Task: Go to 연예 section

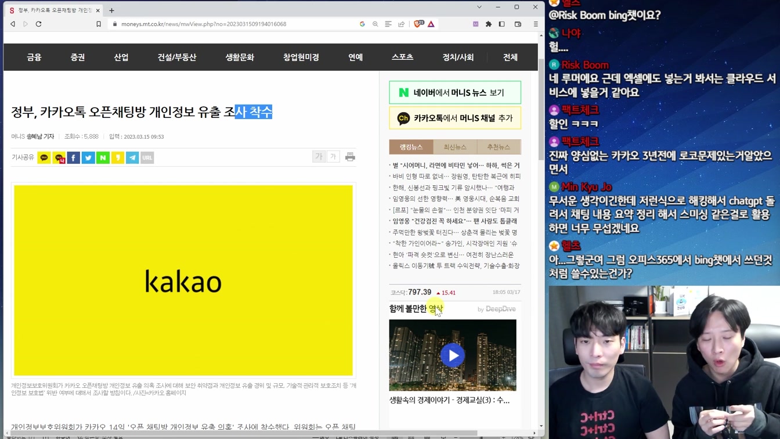Action: click(356, 57)
